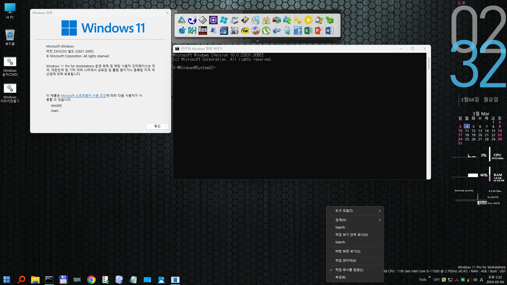Open the green cubes icon in the dock
The height and width of the screenshot is (285, 507).
pos(329,20)
